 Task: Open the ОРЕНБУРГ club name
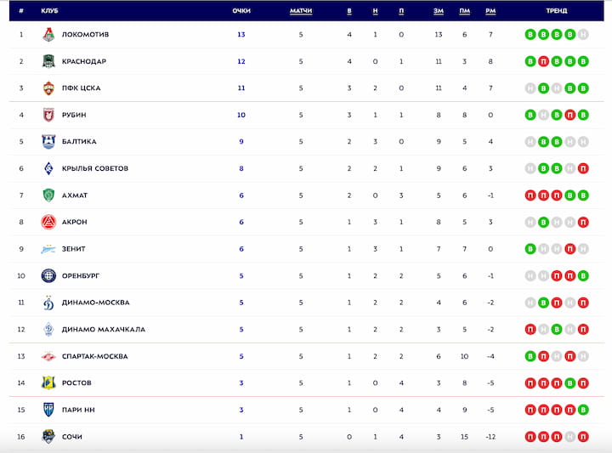[81, 276]
